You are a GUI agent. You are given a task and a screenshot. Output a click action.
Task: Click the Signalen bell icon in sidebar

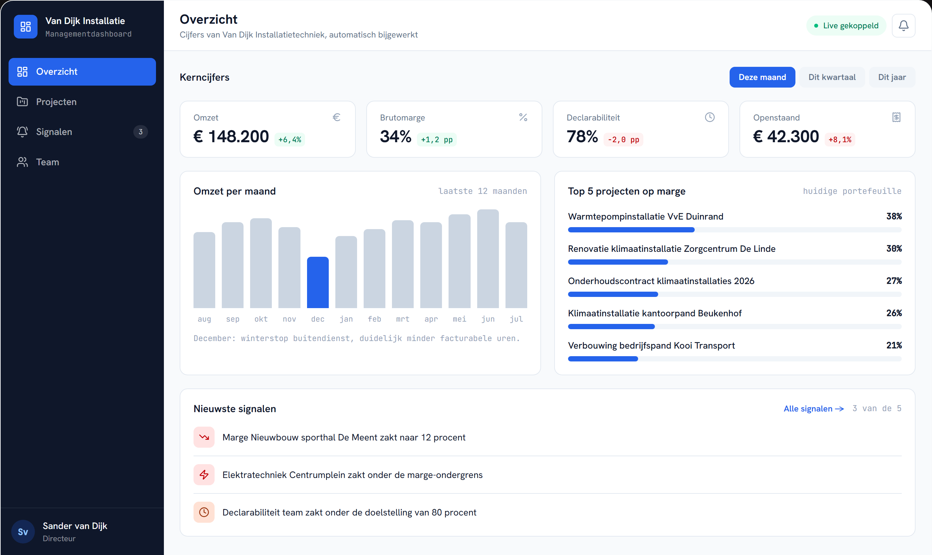tap(22, 132)
